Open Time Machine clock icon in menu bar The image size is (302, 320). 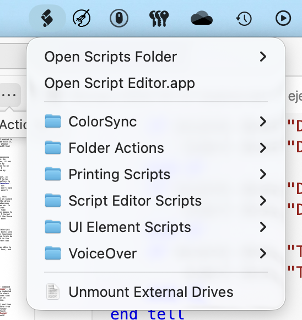[244, 19]
